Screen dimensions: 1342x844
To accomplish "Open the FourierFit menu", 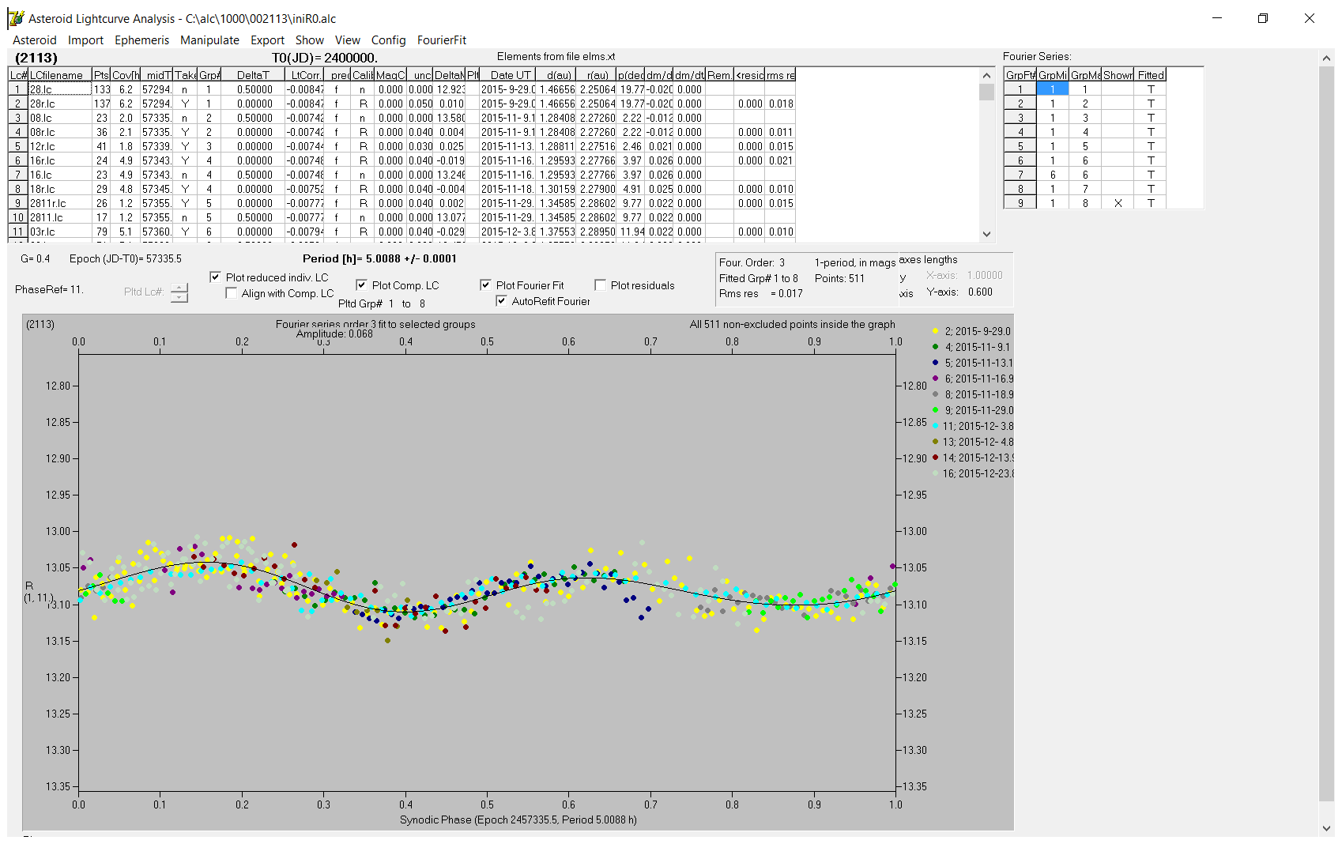I will coord(442,40).
